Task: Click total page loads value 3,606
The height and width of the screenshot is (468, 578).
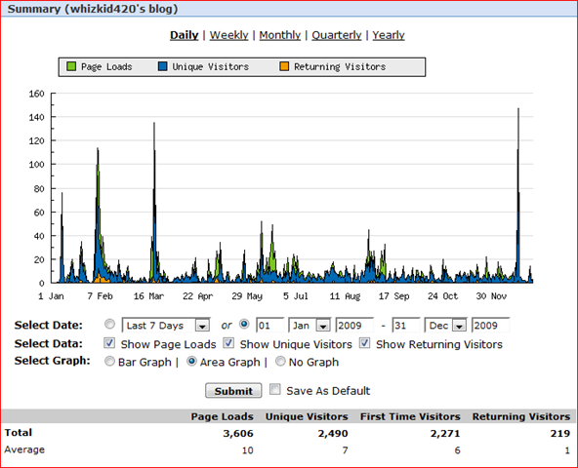Action: coord(238,434)
